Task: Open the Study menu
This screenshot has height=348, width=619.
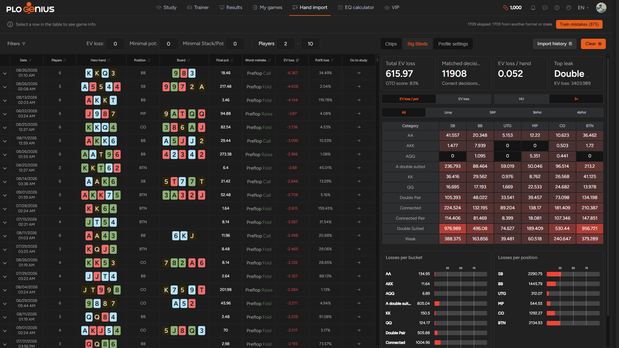Action: (x=166, y=7)
